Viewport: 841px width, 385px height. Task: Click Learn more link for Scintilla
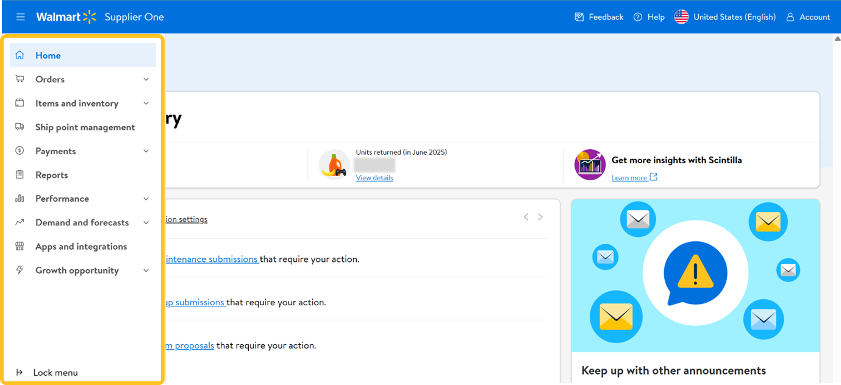(x=629, y=177)
